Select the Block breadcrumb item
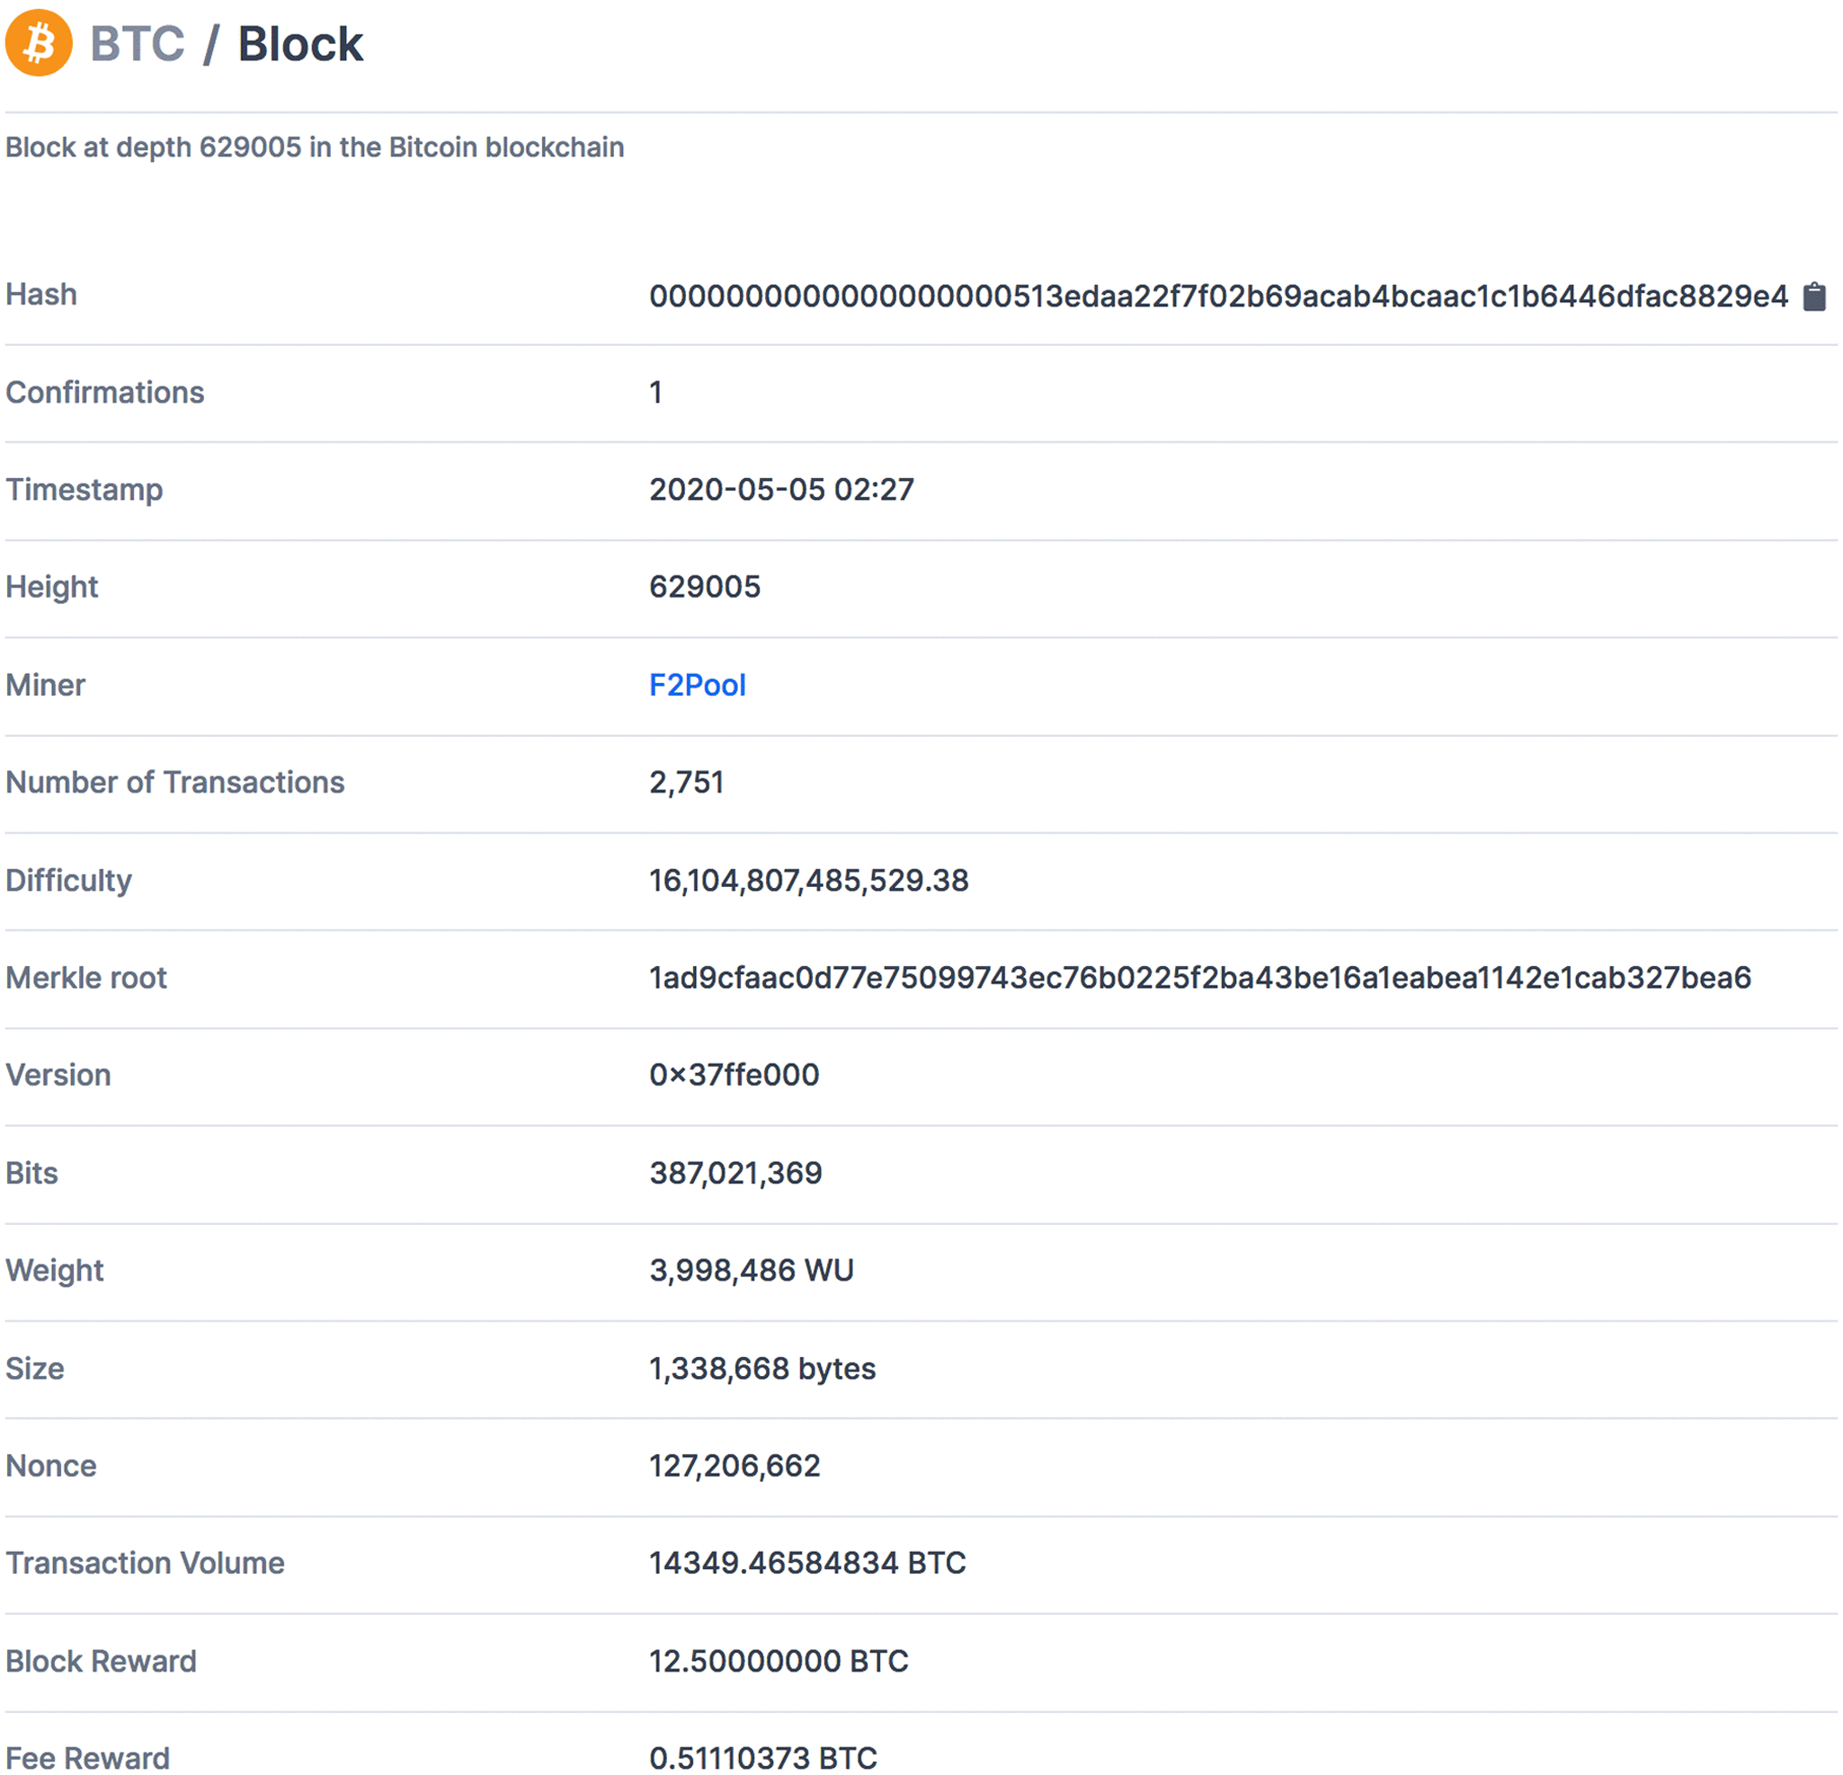 click(x=299, y=42)
